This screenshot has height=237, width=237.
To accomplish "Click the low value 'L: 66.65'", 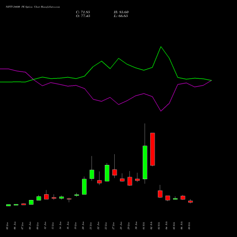I will point(121,16).
